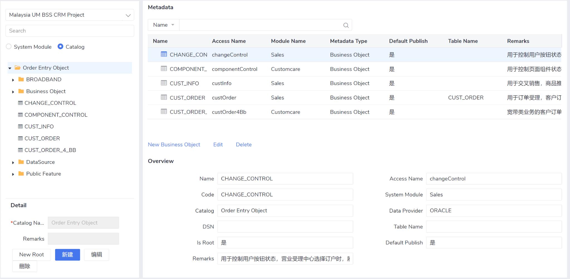Viewport: 570px width, 279px height.
Task: Click the table icon next to CUST_ORDER_4_BB tree node
Action: 20,150
